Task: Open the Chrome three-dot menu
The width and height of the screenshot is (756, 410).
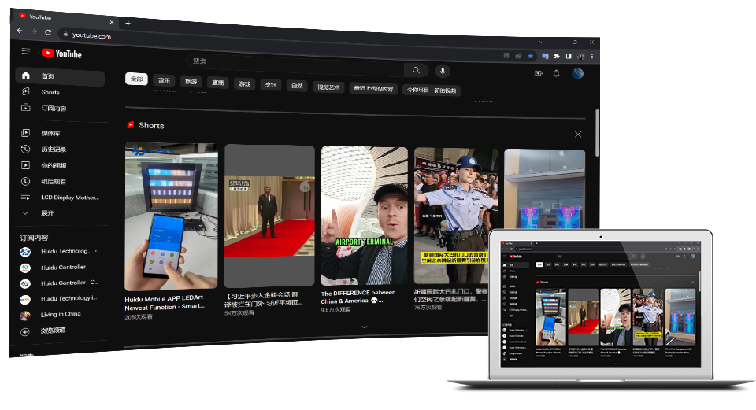Action: (592, 57)
